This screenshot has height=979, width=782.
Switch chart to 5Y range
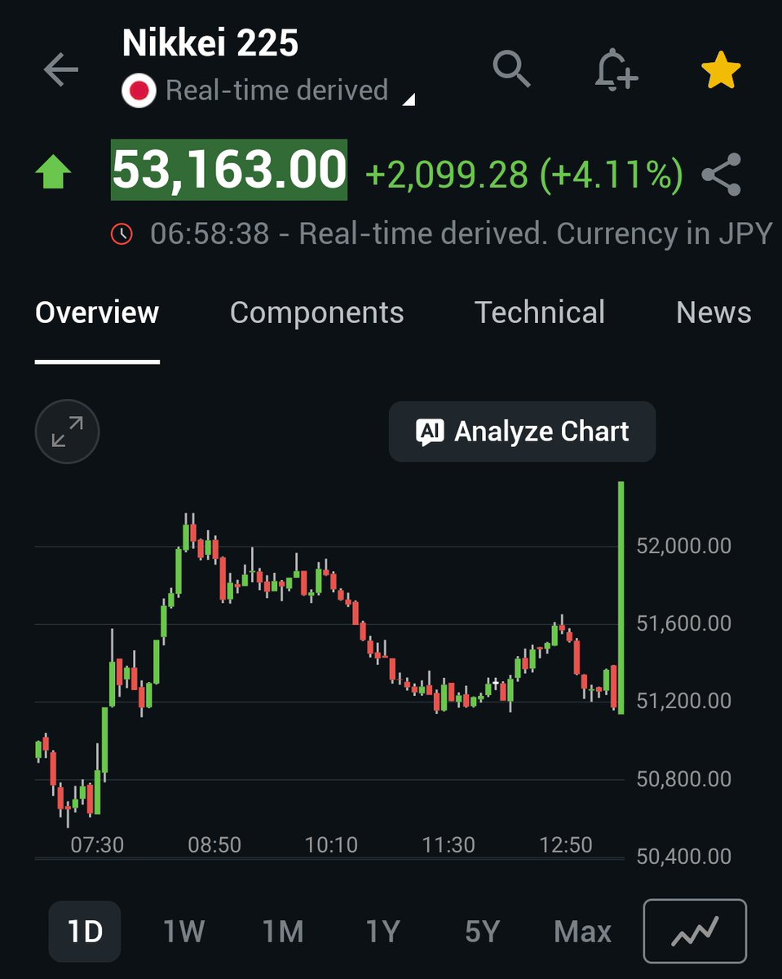(482, 931)
